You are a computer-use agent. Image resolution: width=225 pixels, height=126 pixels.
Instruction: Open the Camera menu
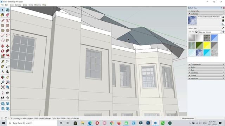click(x=18, y=5)
